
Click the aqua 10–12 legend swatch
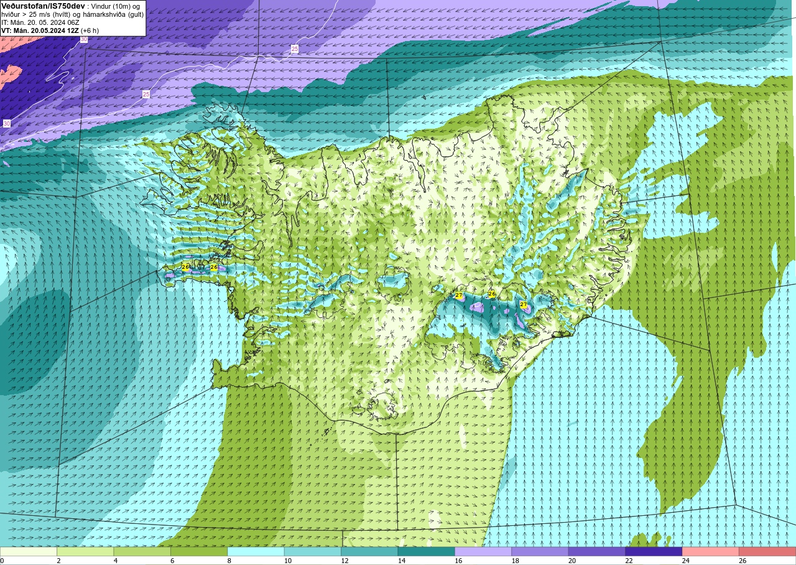pyautogui.click(x=313, y=551)
